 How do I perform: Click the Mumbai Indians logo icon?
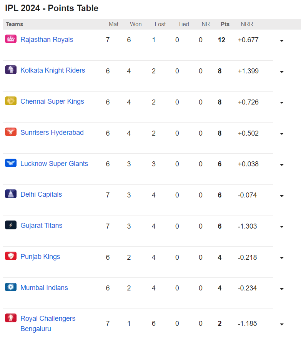11,287
